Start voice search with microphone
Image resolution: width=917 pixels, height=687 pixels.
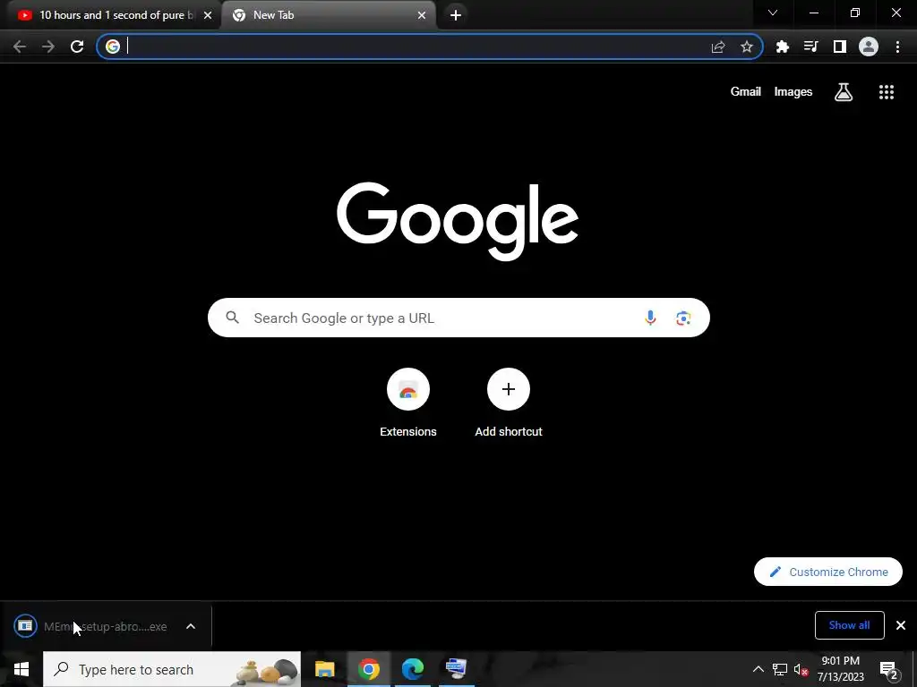(650, 318)
